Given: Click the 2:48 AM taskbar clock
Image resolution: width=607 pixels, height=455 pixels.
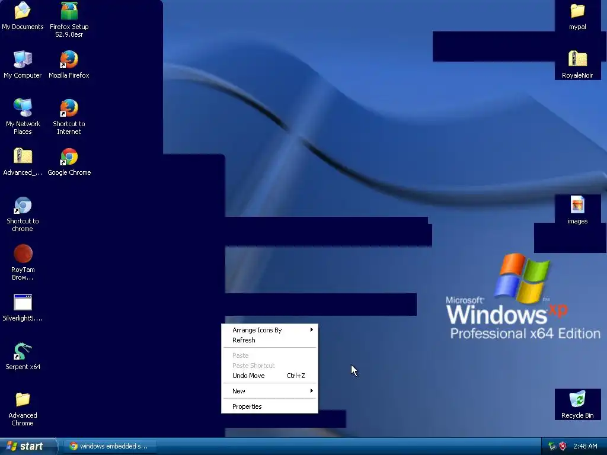Looking at the screenshot, I should 585,446.
